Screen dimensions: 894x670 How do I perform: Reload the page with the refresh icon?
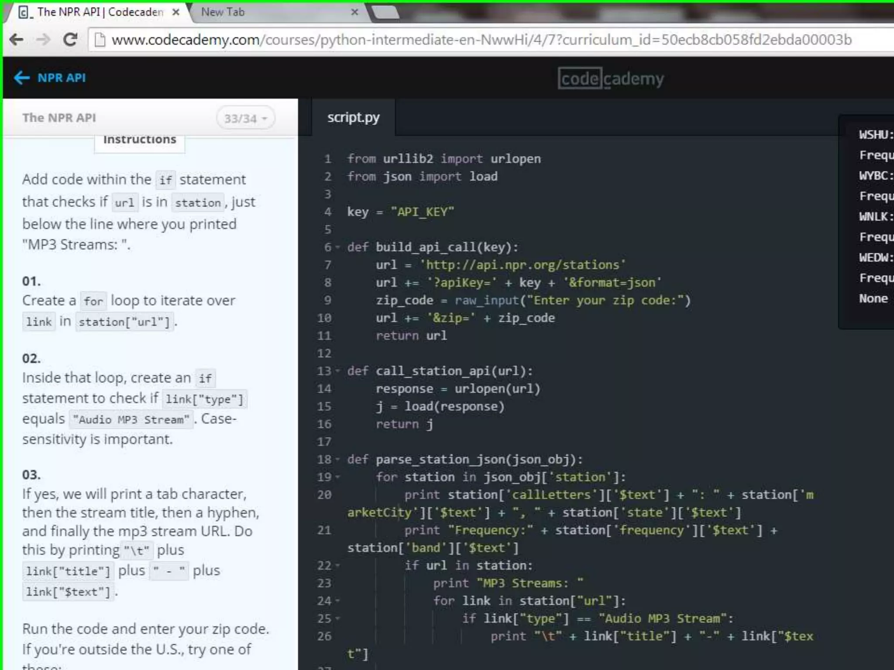tap(70, 40)
